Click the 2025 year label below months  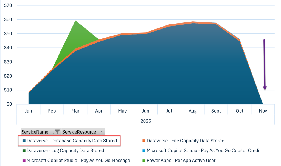click(145, 121)
